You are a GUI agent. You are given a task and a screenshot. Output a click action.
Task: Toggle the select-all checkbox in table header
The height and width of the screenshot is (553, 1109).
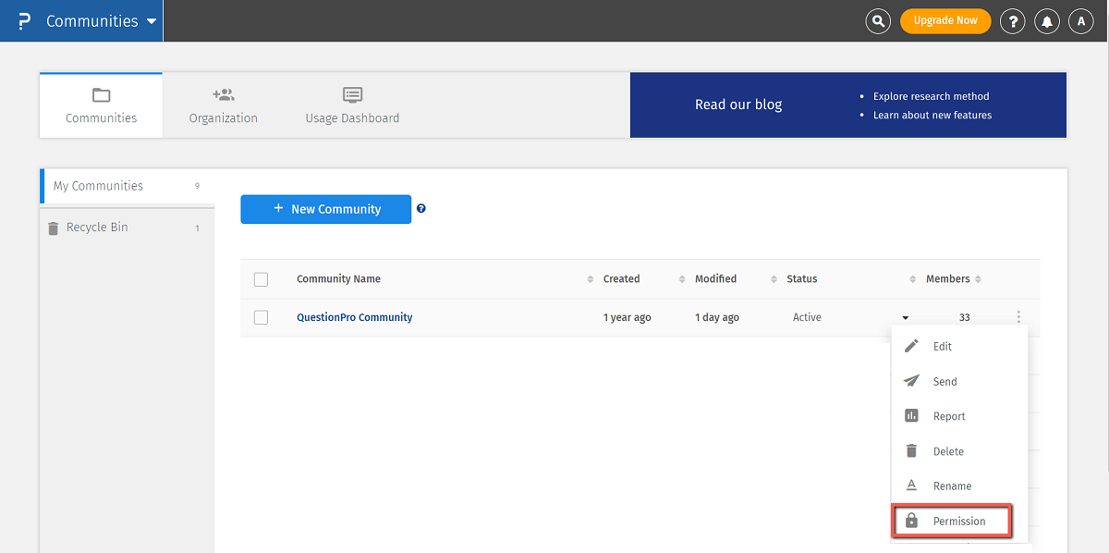[261, 279]
